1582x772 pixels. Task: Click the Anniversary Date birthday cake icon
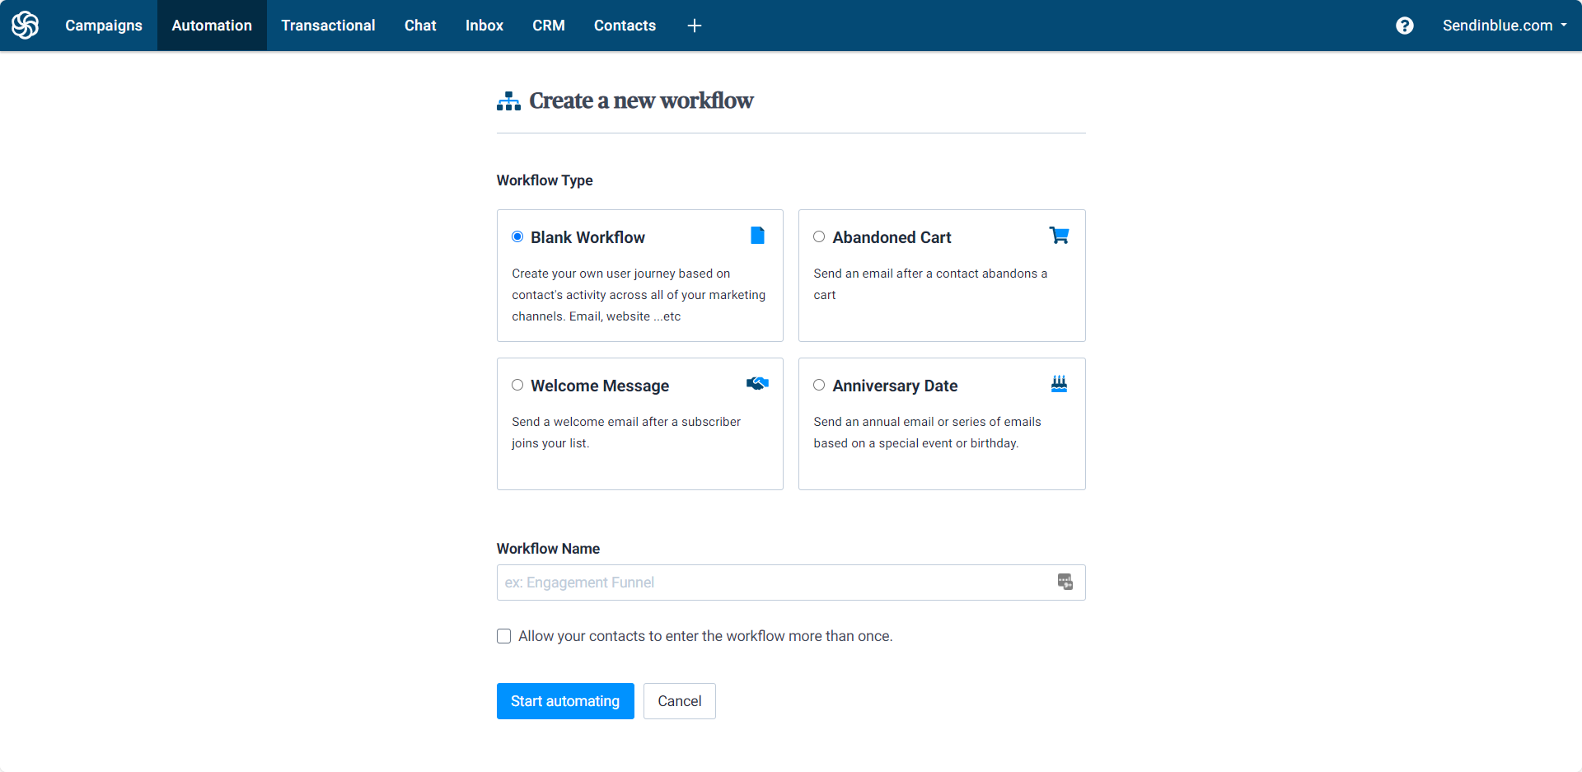click(1059, 384)
